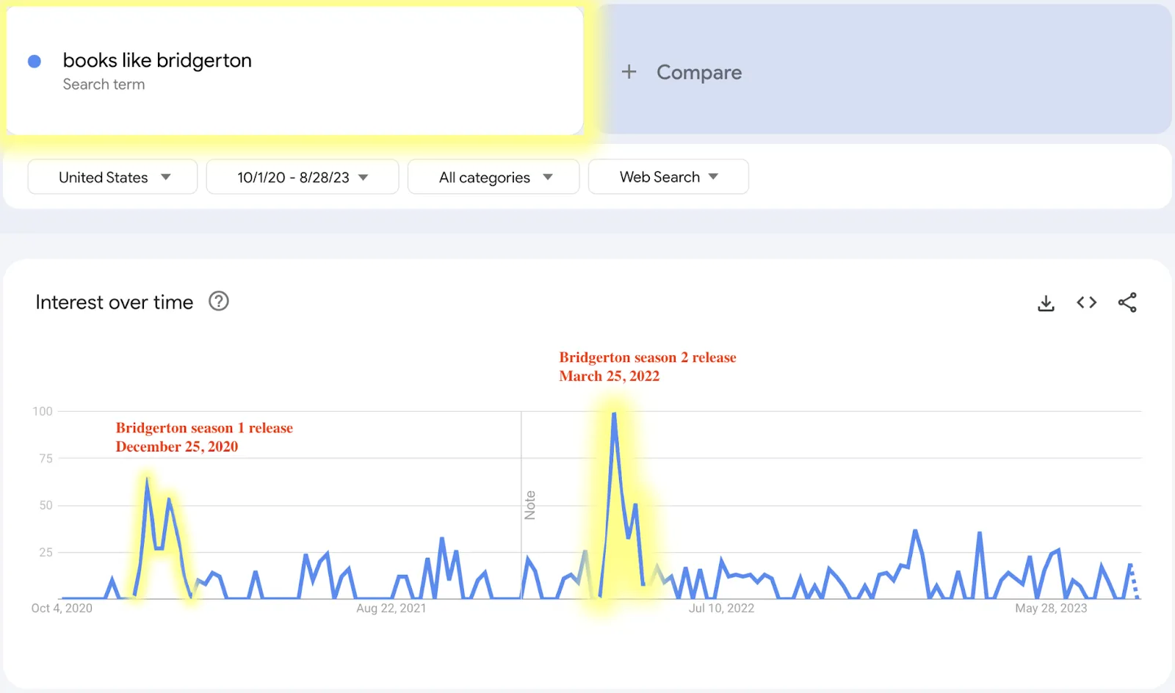The width and height of the screenshot is (1175, 693).
Task: Click the May 28, 2023 axis label
Action: (1051, 608)
